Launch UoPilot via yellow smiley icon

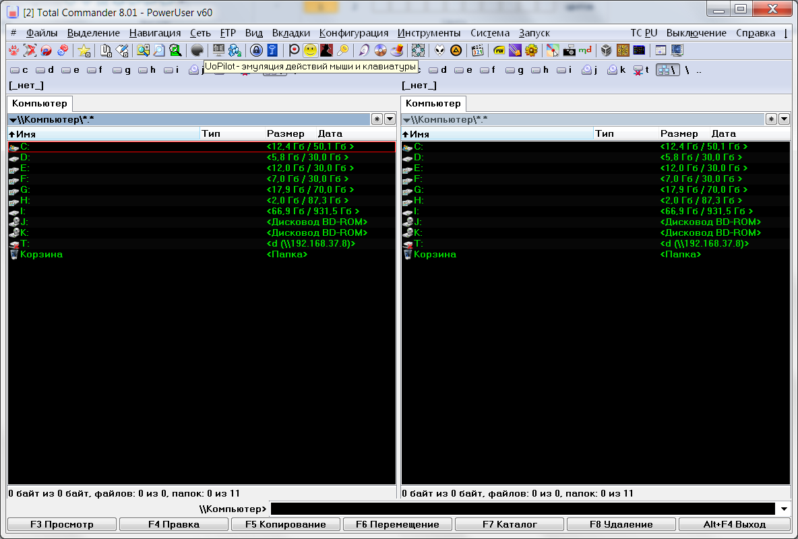[x=310, y=50]
